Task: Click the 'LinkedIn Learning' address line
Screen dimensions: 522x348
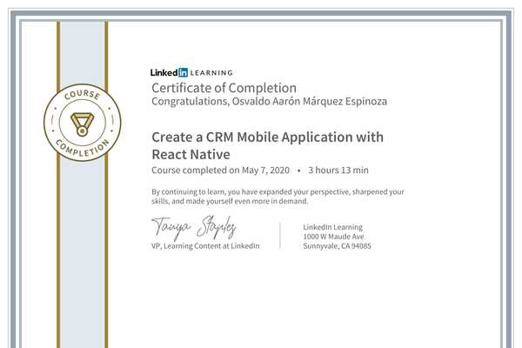Action: click(x=332, y=227)
